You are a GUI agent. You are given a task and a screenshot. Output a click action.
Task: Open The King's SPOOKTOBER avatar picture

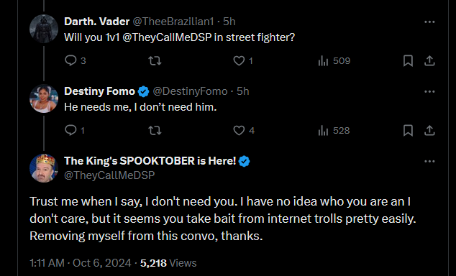pos(44,168)
